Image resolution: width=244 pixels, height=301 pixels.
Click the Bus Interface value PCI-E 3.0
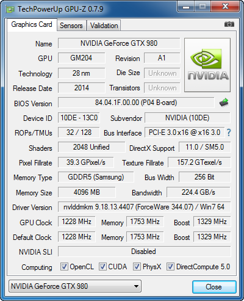[x=184, y=132]
